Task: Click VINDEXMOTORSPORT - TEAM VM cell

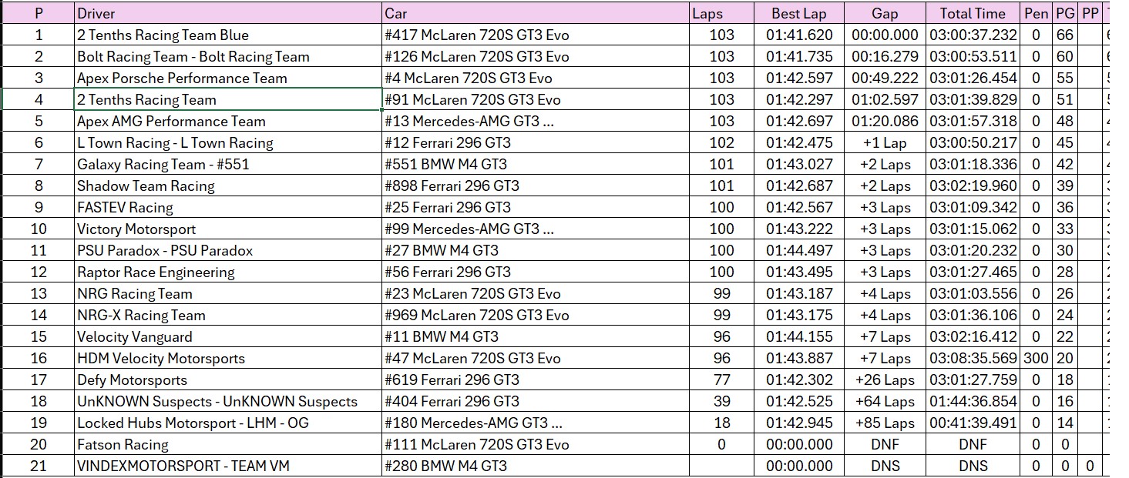Action: (x=228, y=466)
